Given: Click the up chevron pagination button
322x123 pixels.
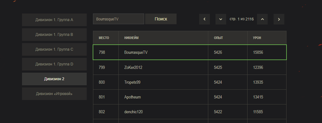Looking at the screenshot, I should coord(262,19).
